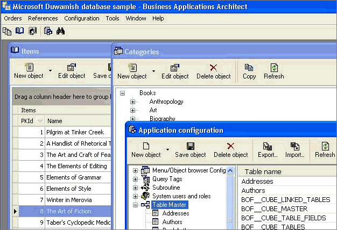Click the copy documents icon in main toolbar
Image resolution: width=337 pixels, height=230 pixels.
(x=7, y=31)
